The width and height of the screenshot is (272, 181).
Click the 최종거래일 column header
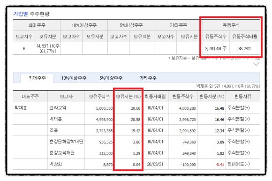tap(155, 97)
